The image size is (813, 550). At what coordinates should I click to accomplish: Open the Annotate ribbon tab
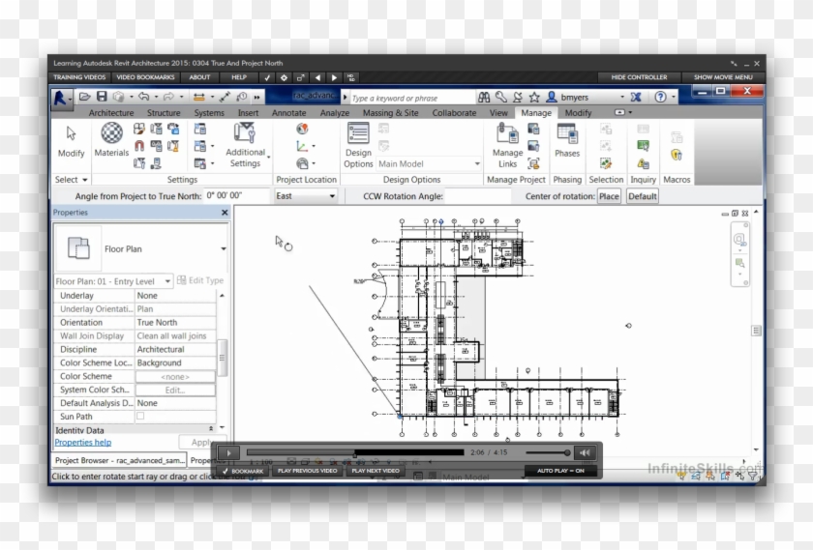point(288,113)
